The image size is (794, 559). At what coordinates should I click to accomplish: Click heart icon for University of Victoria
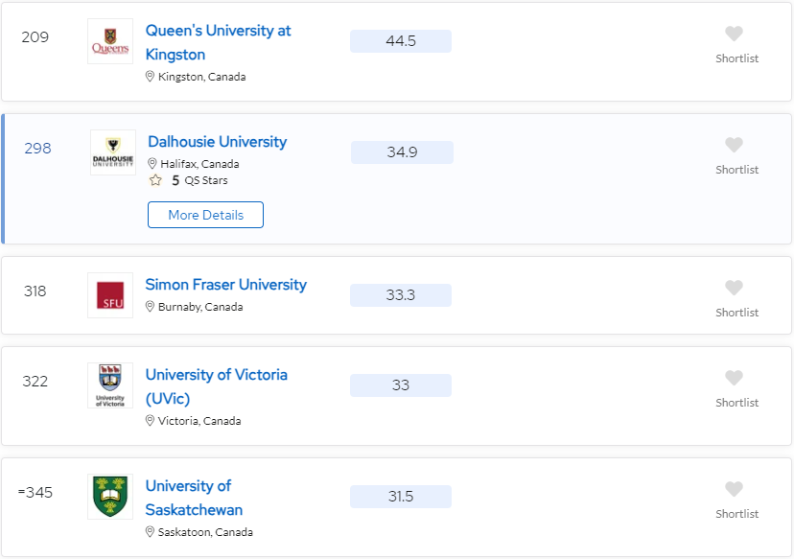tap(734, 378)
